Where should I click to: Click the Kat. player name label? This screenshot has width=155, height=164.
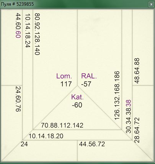tap(77, 97)
